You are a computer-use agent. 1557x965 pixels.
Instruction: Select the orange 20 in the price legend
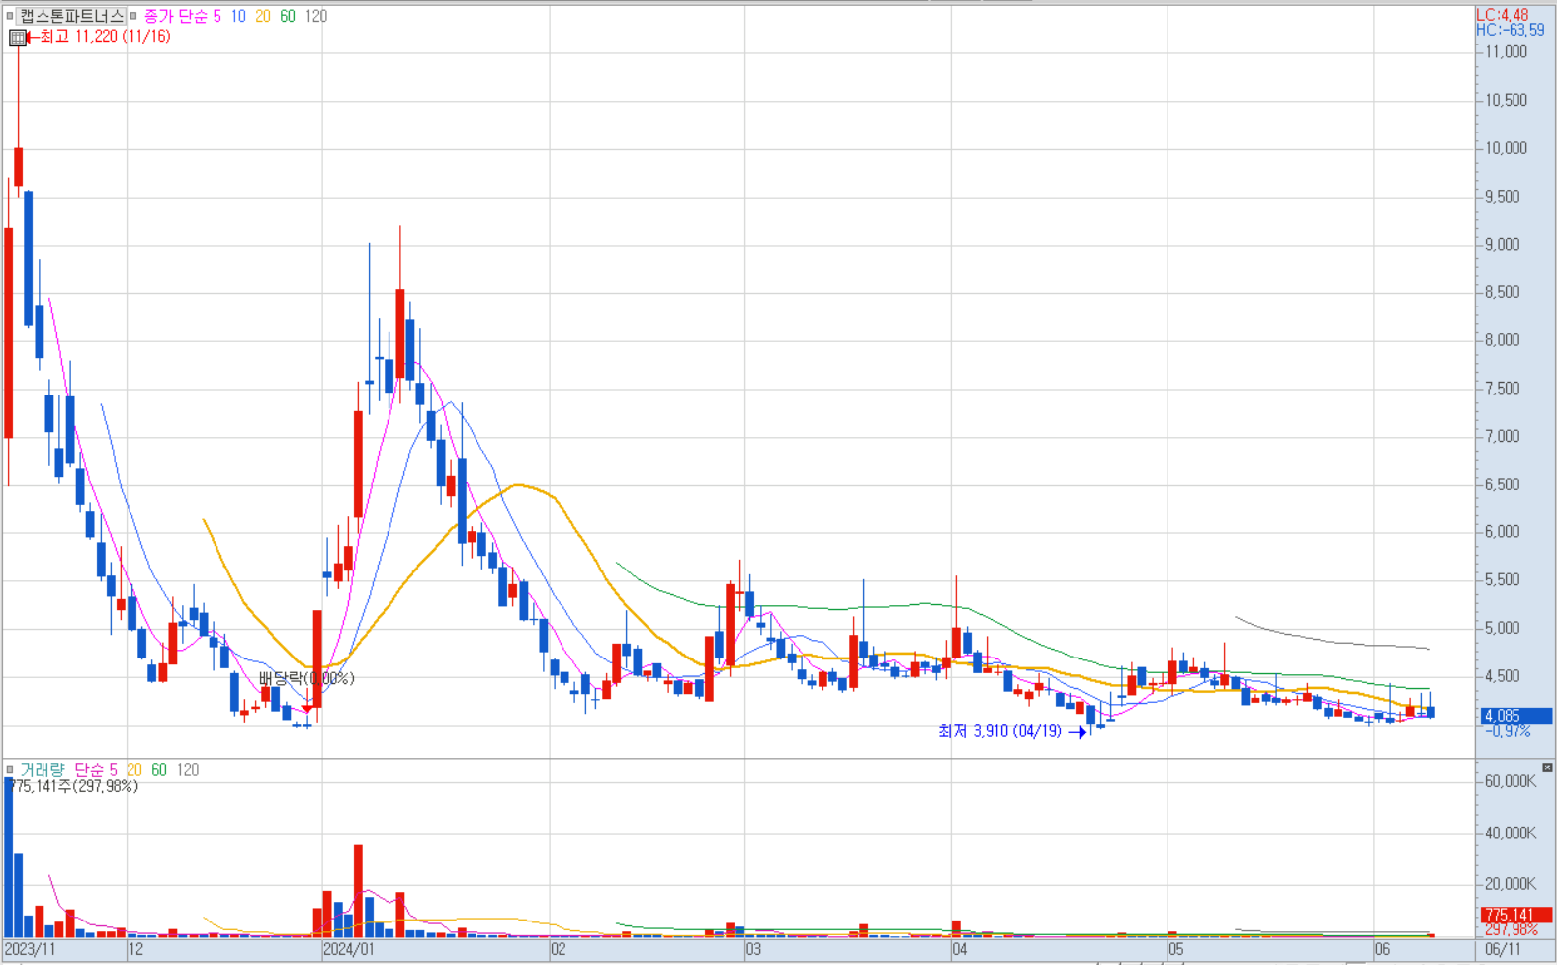click(263, 16)
